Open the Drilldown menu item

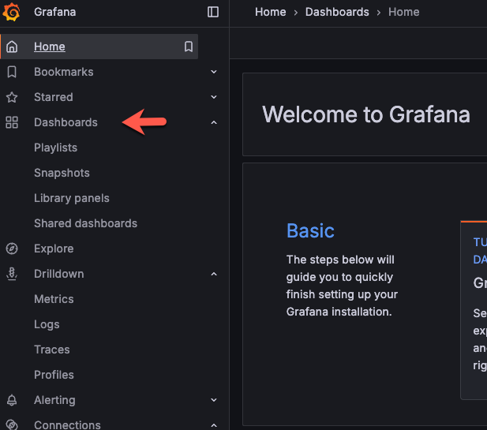click(x=59, y=274)
